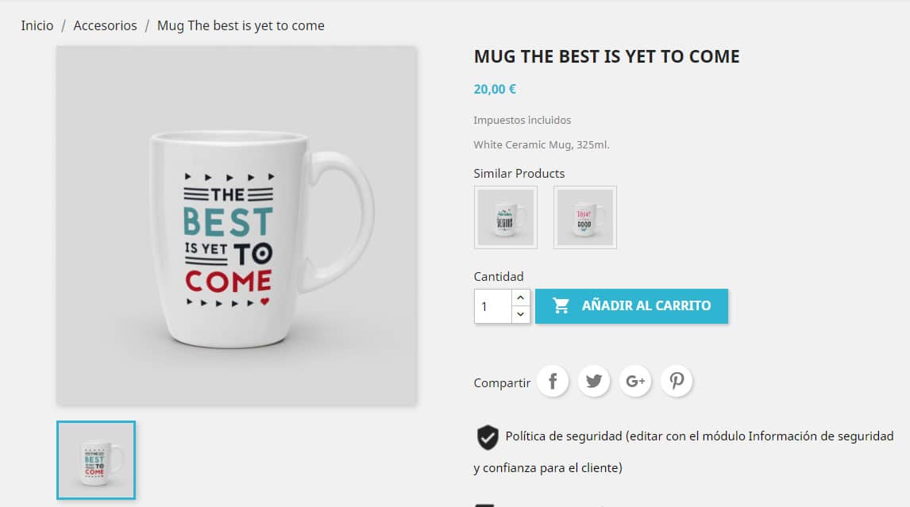Click the shopping cart icon on the add button
The height and width of the screenshot is (507, 910).
[561, 305]
